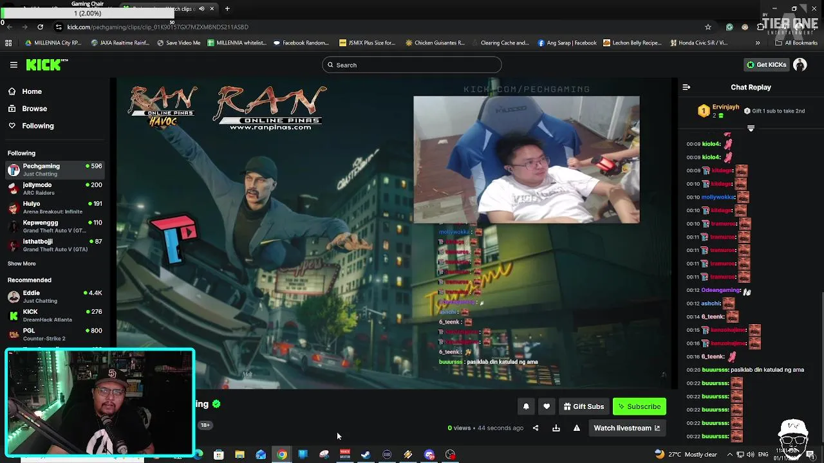Mute the Kick tab audio icon
The width and height of the screenshot is (824, 463).
(x=201, y=8)
